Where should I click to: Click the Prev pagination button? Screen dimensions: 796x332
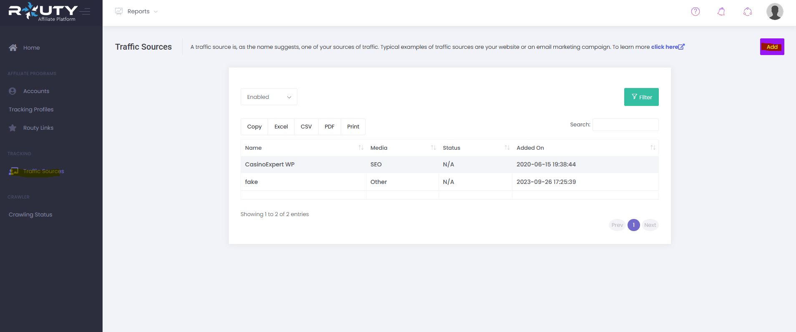click(617, 225)
